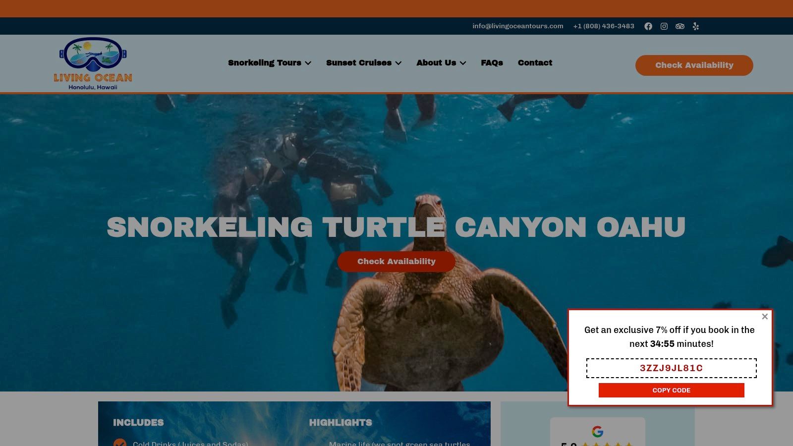This screenshot has width=793, height=446.
Task: Expand the About Us chevron
Action: (463, 63)
